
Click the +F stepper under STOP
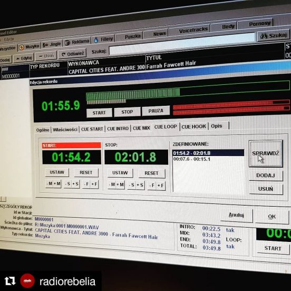(x=161, y=186)
